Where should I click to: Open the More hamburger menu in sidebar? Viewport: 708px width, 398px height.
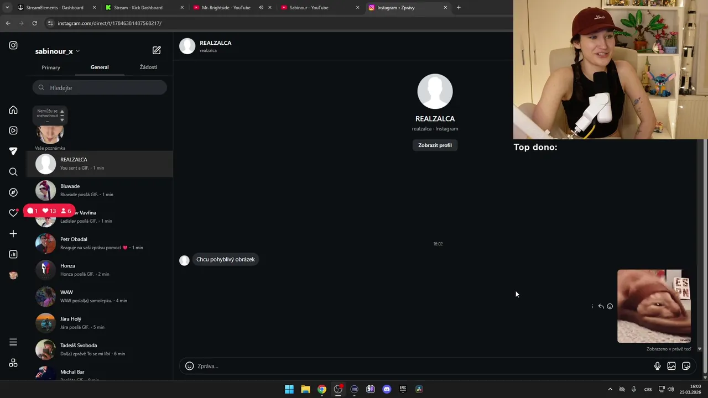[x=13, y=342]
